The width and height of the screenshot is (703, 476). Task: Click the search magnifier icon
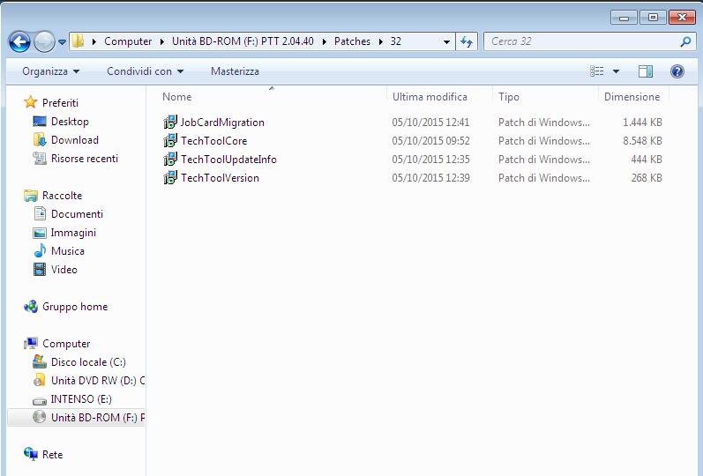coord(685,41)
